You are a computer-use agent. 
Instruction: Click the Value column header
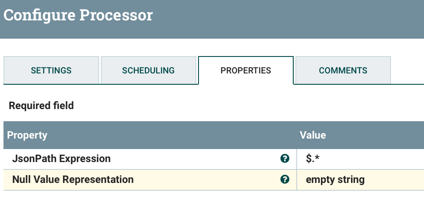point(313,135)
